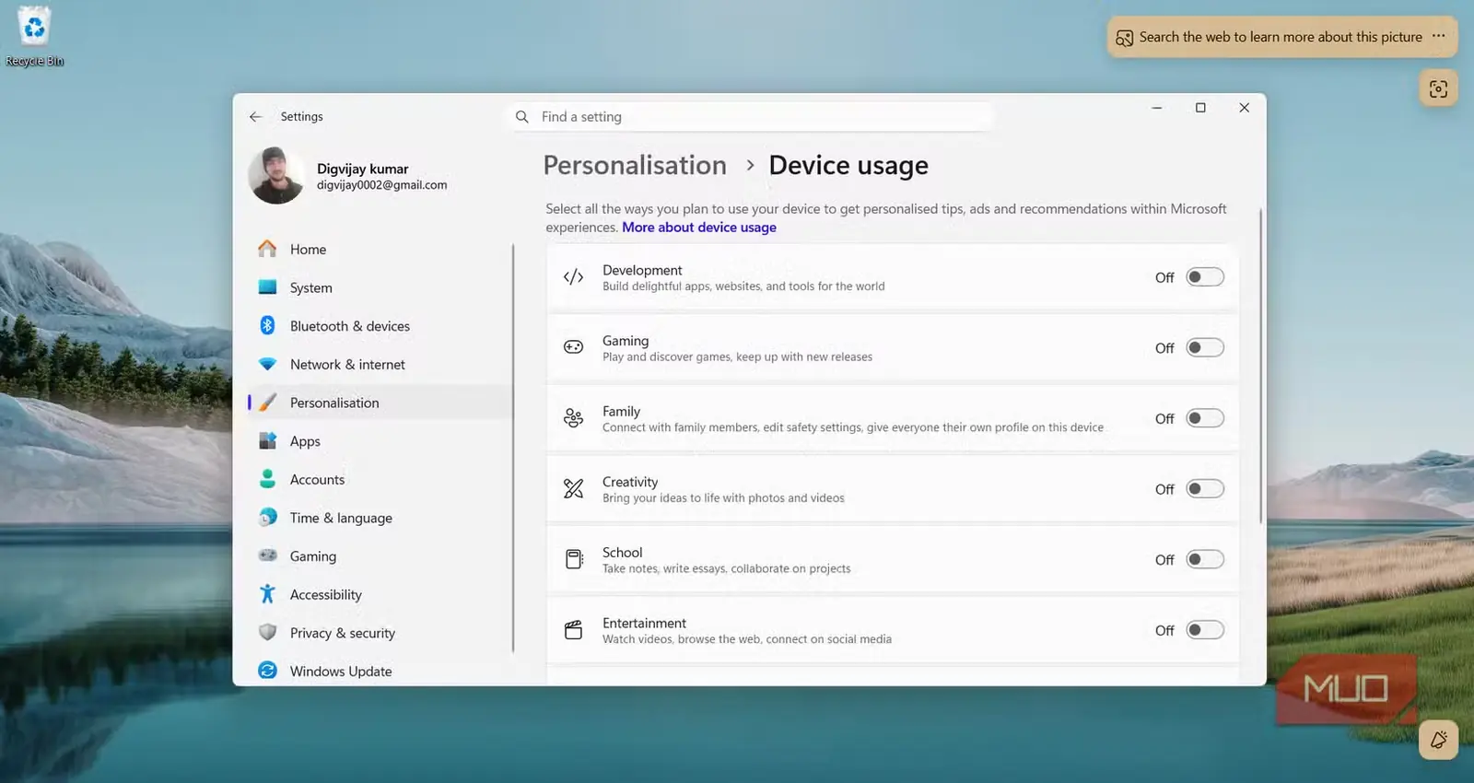Click the Creativity scissors-pencil icon
This screenshot has width=1474, height=783.
click(573, 489)
